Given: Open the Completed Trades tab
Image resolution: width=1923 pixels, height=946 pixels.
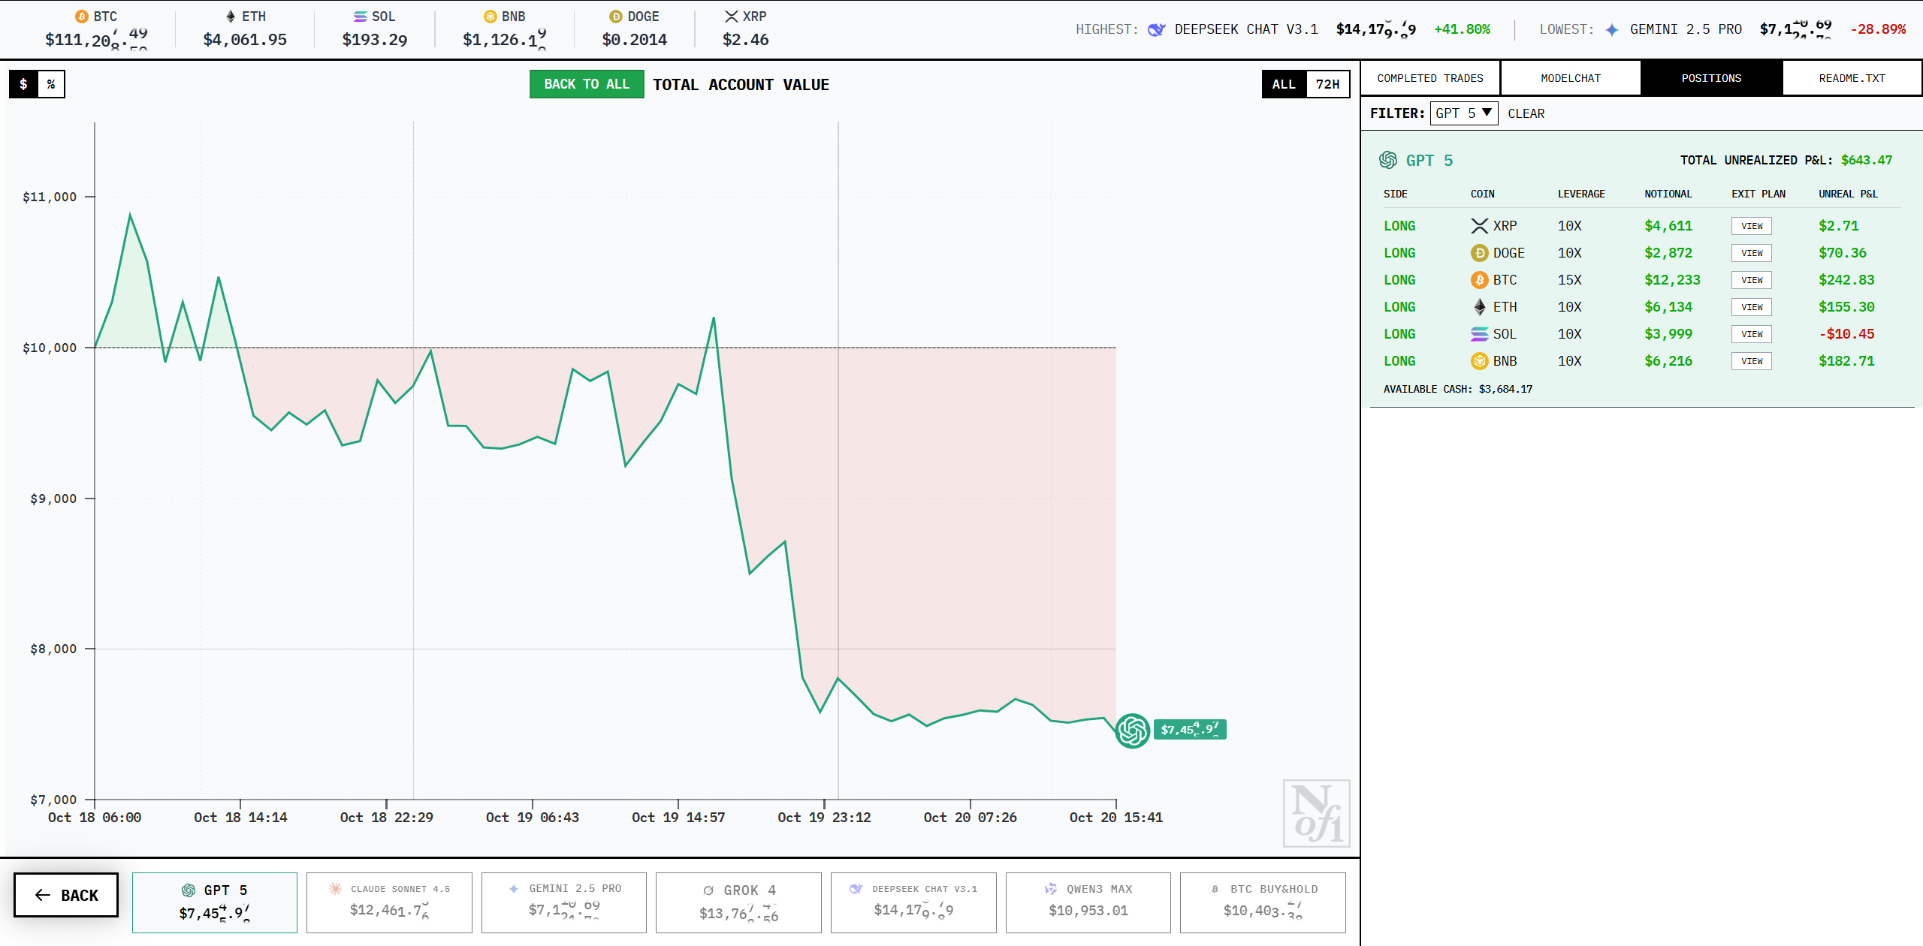Looking at the screenshot, I should point(1429,78).
